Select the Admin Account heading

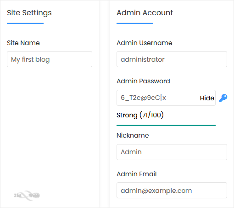(145, 12)
